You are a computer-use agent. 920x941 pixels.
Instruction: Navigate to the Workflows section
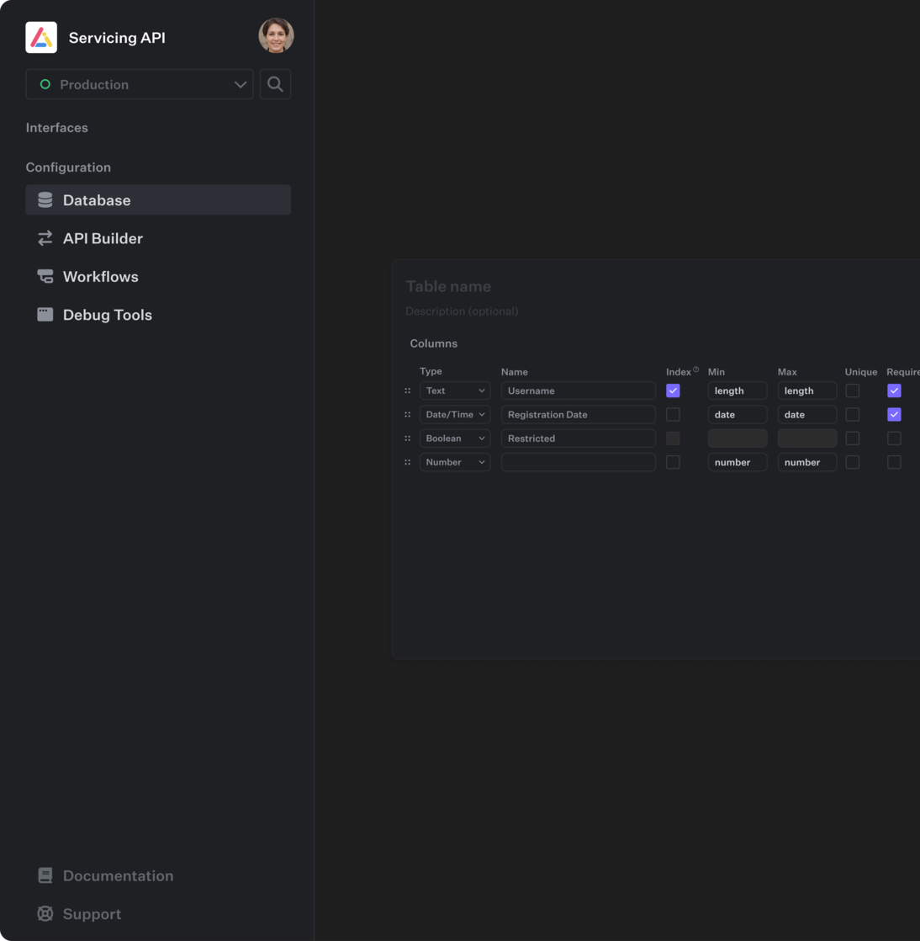pos(100,276)
